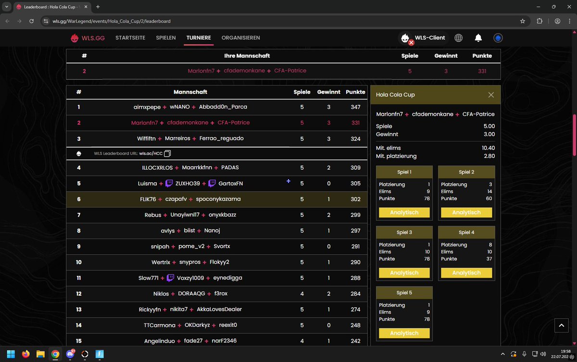Image resolution: width=577 pixels, height=362 pixels.
Task: Click the scroll-to-top arrow button
Action: tap(562, 325)
